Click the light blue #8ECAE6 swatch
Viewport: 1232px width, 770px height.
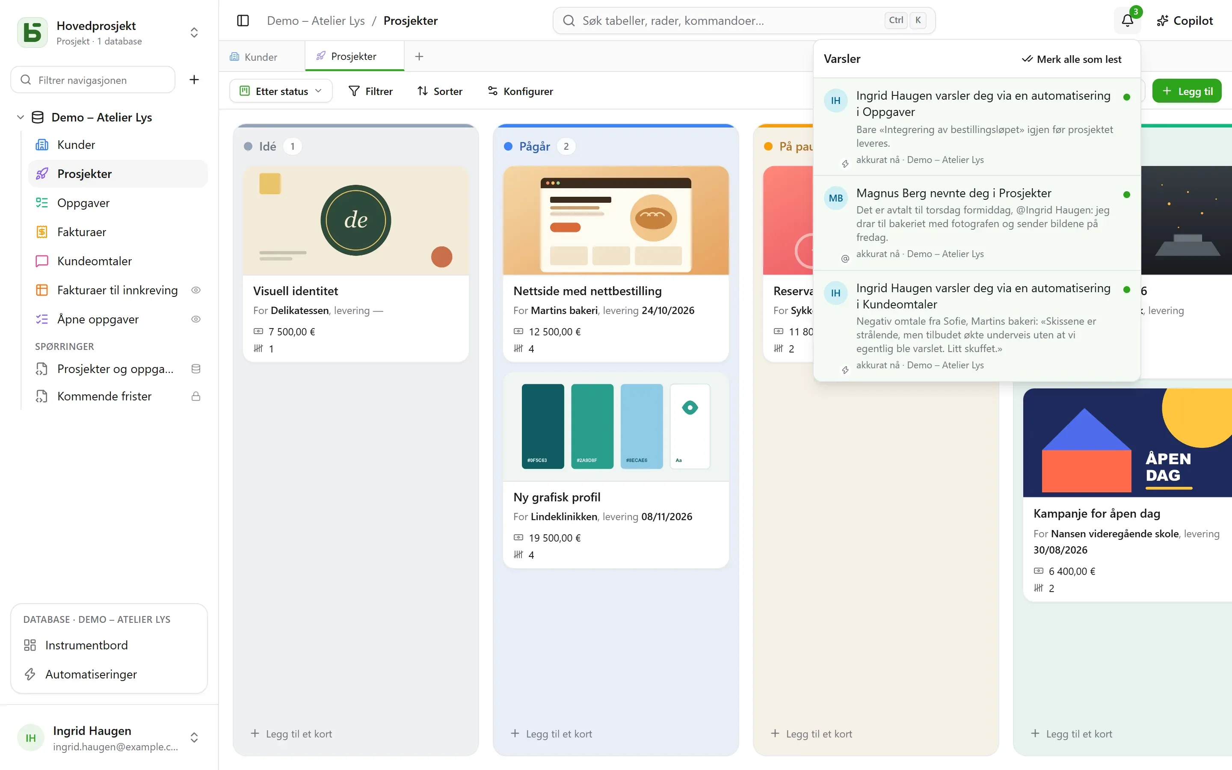click(x=642, y=426)
